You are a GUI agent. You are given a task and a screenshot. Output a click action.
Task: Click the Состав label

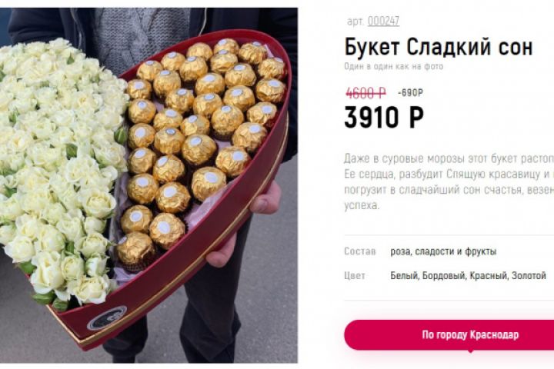tap(360, 251)
